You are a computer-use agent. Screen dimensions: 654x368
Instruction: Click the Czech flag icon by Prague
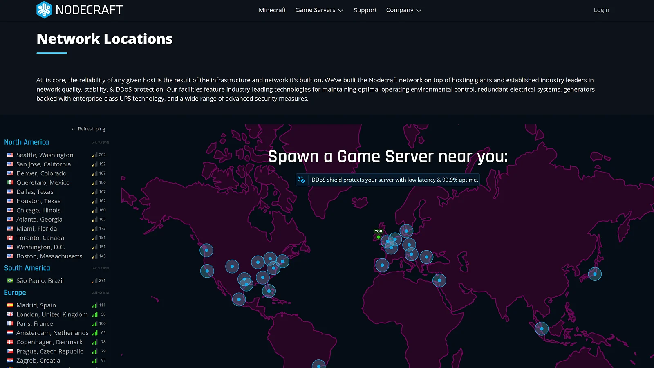click(x=10, y=351)
